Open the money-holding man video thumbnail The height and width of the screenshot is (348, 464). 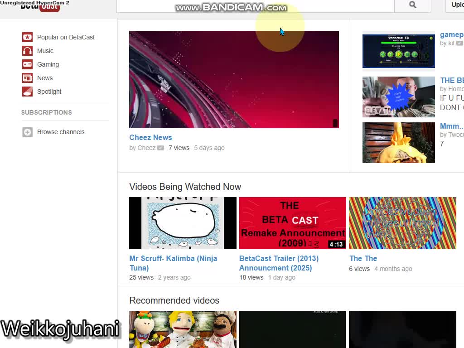(399, 97)
